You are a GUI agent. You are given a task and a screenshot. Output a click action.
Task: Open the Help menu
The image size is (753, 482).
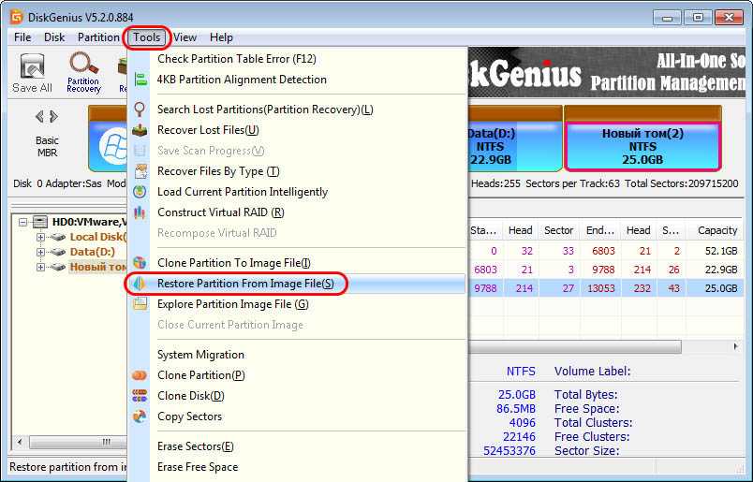(221, 37)
